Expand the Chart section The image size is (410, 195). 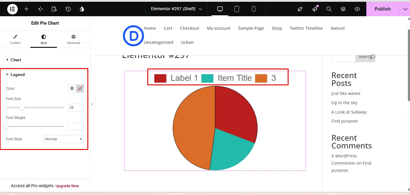(45, 60)
